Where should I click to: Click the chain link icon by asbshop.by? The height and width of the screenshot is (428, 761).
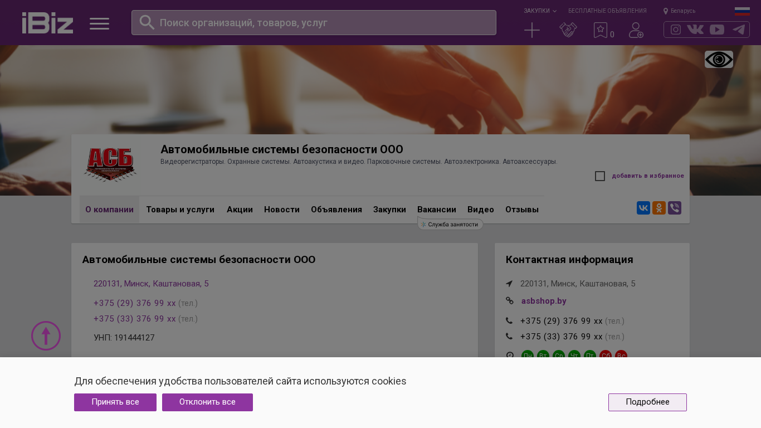(x=509, y=301)
